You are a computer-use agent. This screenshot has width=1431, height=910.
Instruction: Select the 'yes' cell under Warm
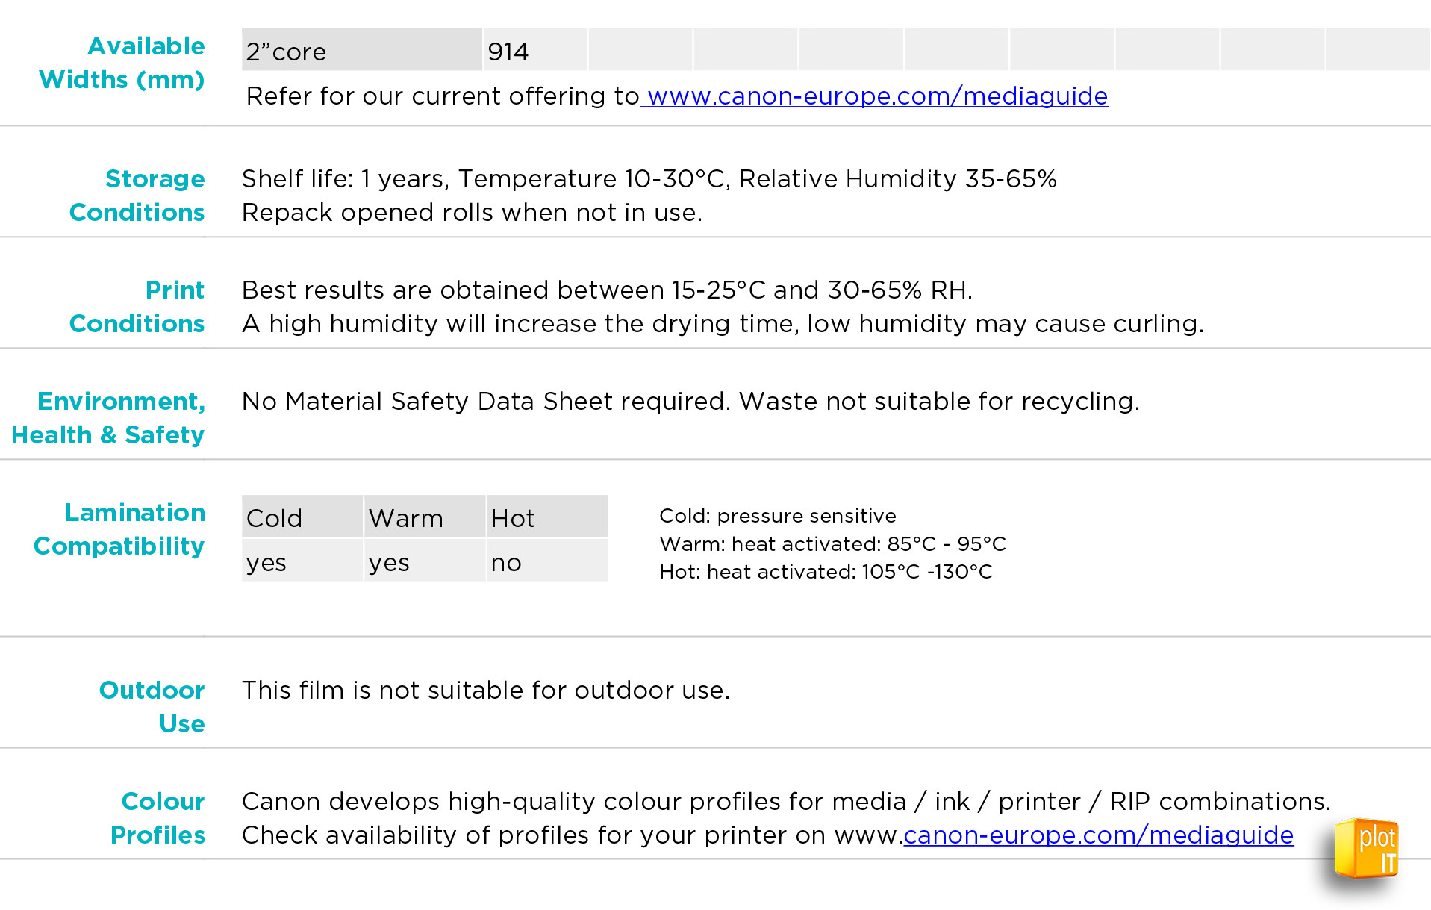(x=425, y=561)
